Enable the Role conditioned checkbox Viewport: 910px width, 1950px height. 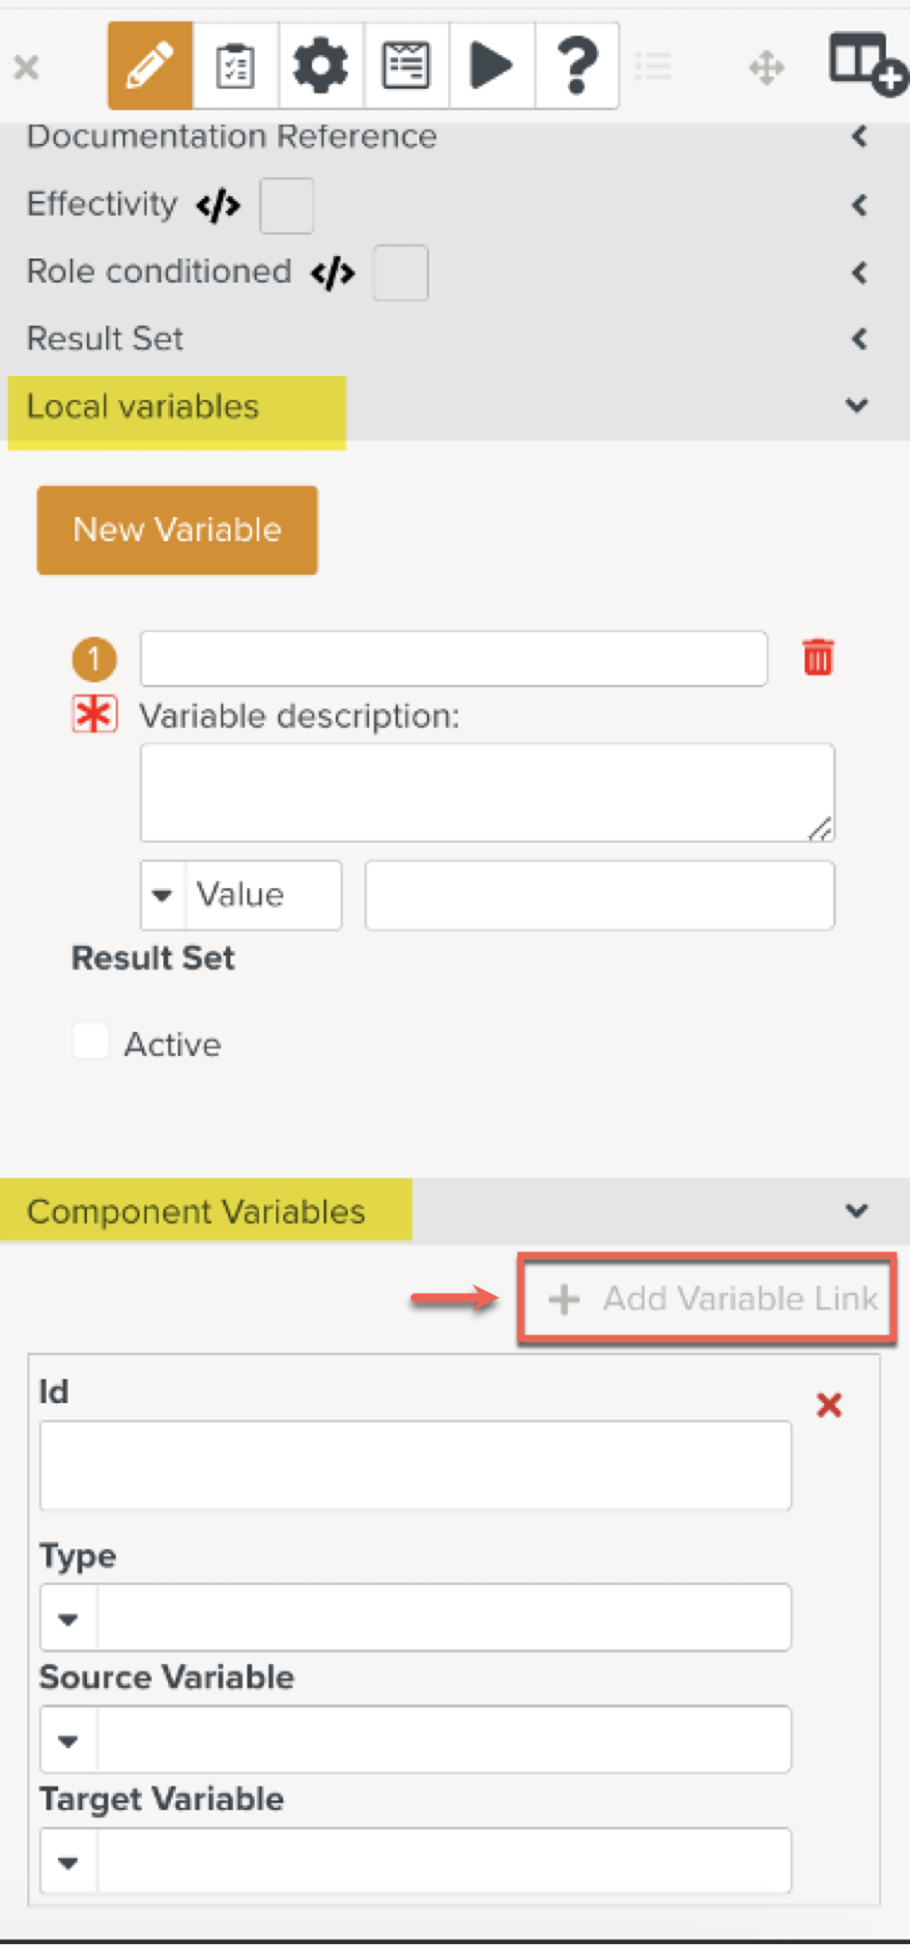coord(401,272)
